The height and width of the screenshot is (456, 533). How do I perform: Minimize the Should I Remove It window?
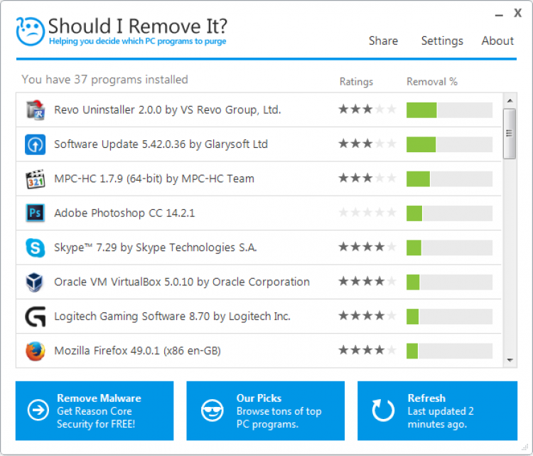tap(499, 16)
